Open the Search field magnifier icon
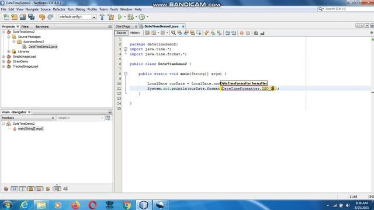The image size is (374, 210). [321, 9]
